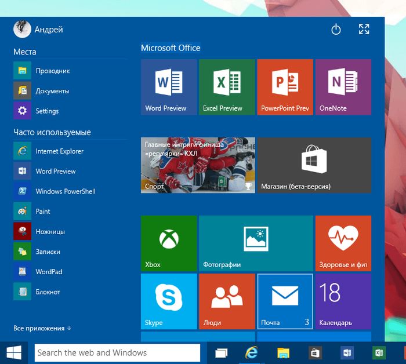Launch the Skype tile

point(169,301)
